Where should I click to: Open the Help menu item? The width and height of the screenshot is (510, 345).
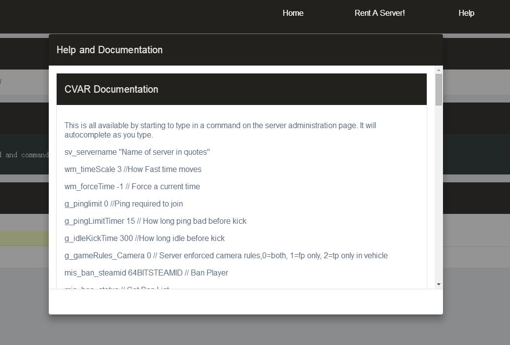coord(466,13)
